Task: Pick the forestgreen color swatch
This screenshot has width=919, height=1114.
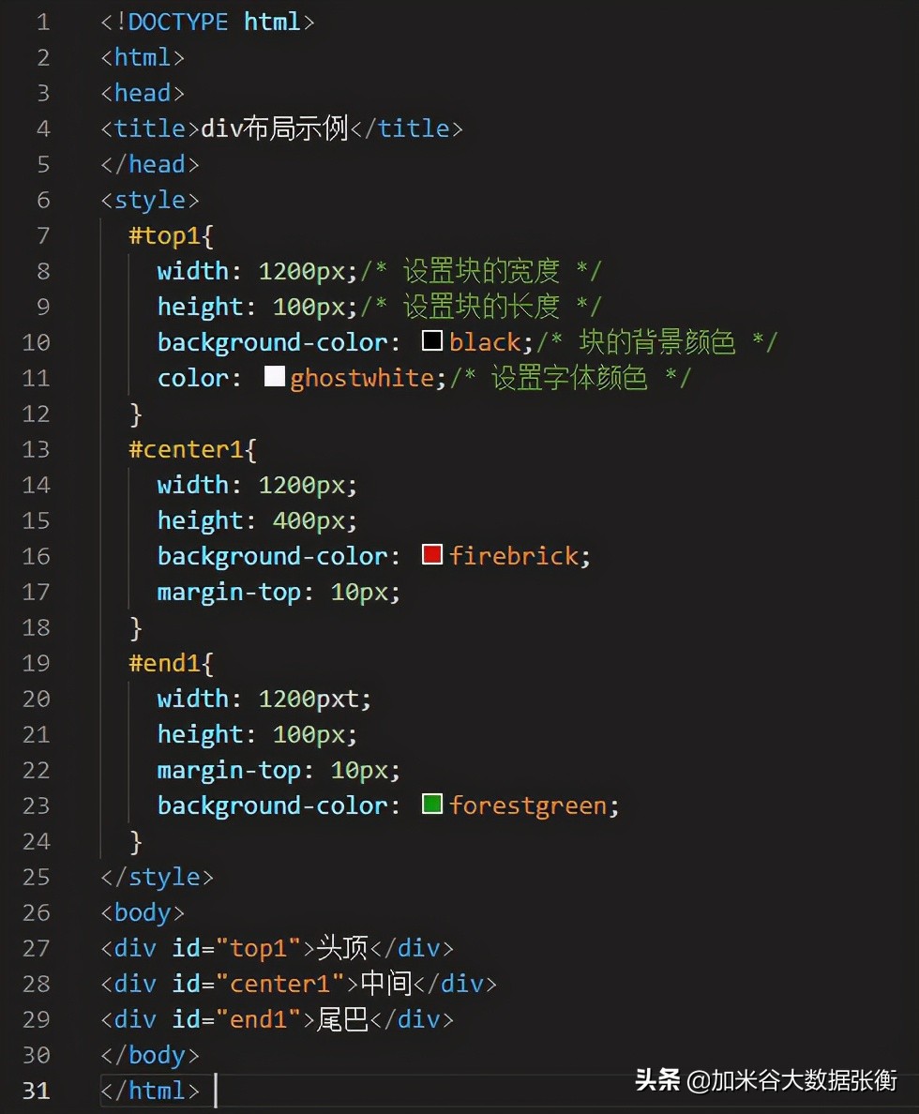Action: coord(432,805)
